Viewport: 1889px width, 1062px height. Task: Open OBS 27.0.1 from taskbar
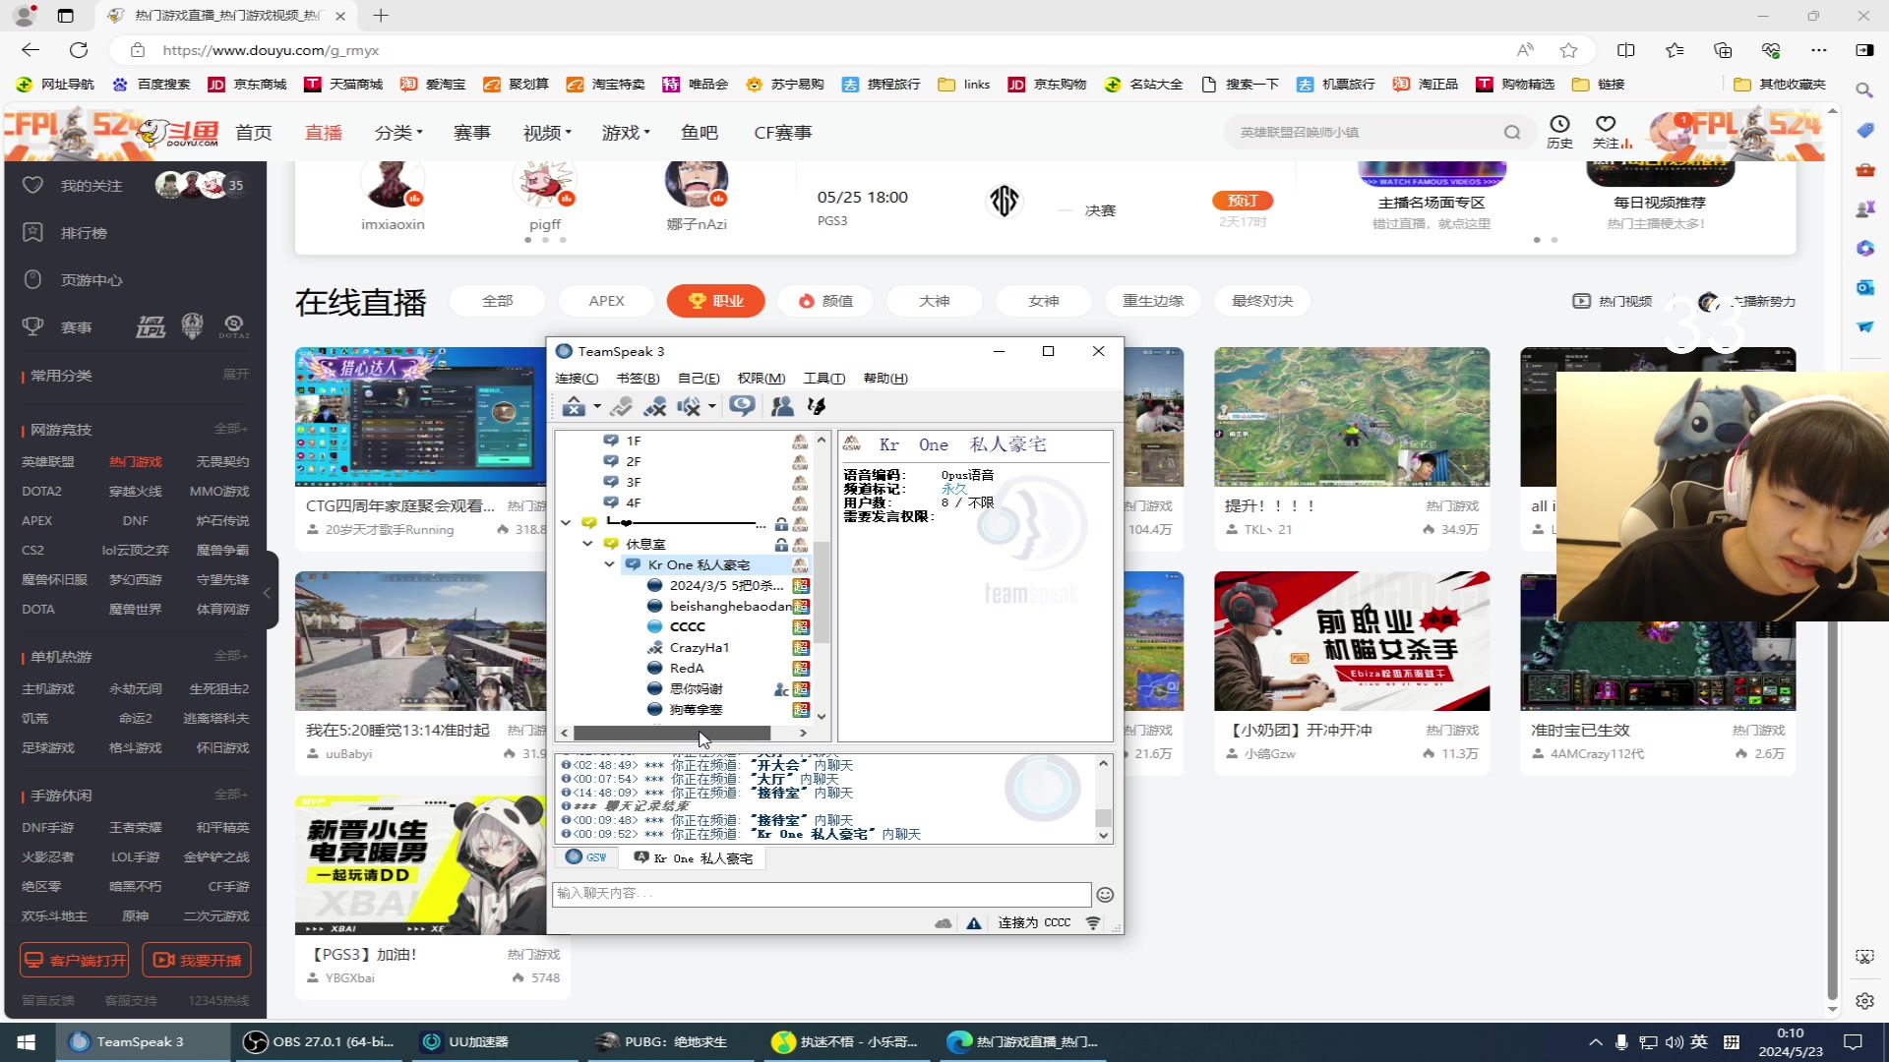tap(319, 1042)
